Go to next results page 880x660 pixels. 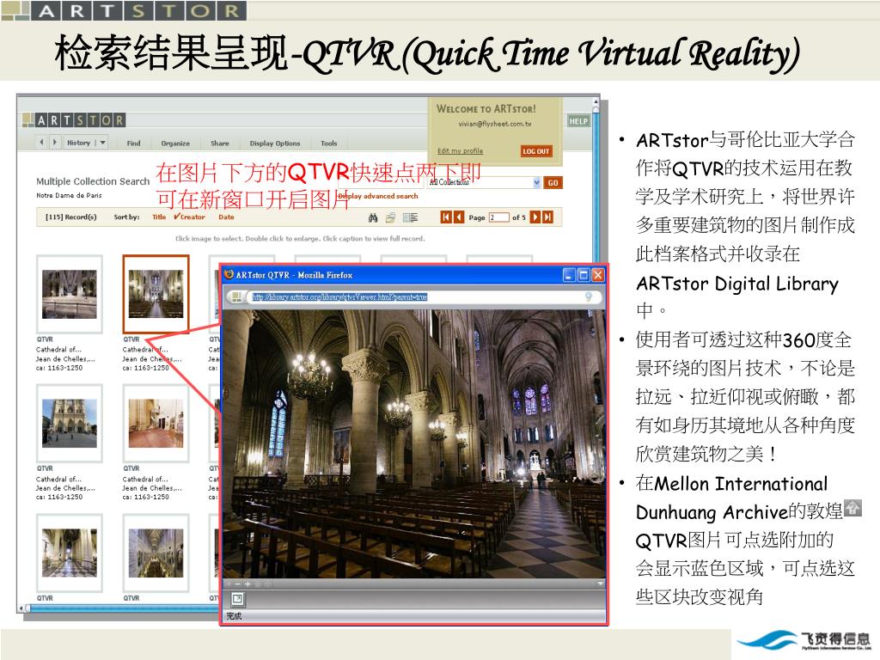pos(535,217)
